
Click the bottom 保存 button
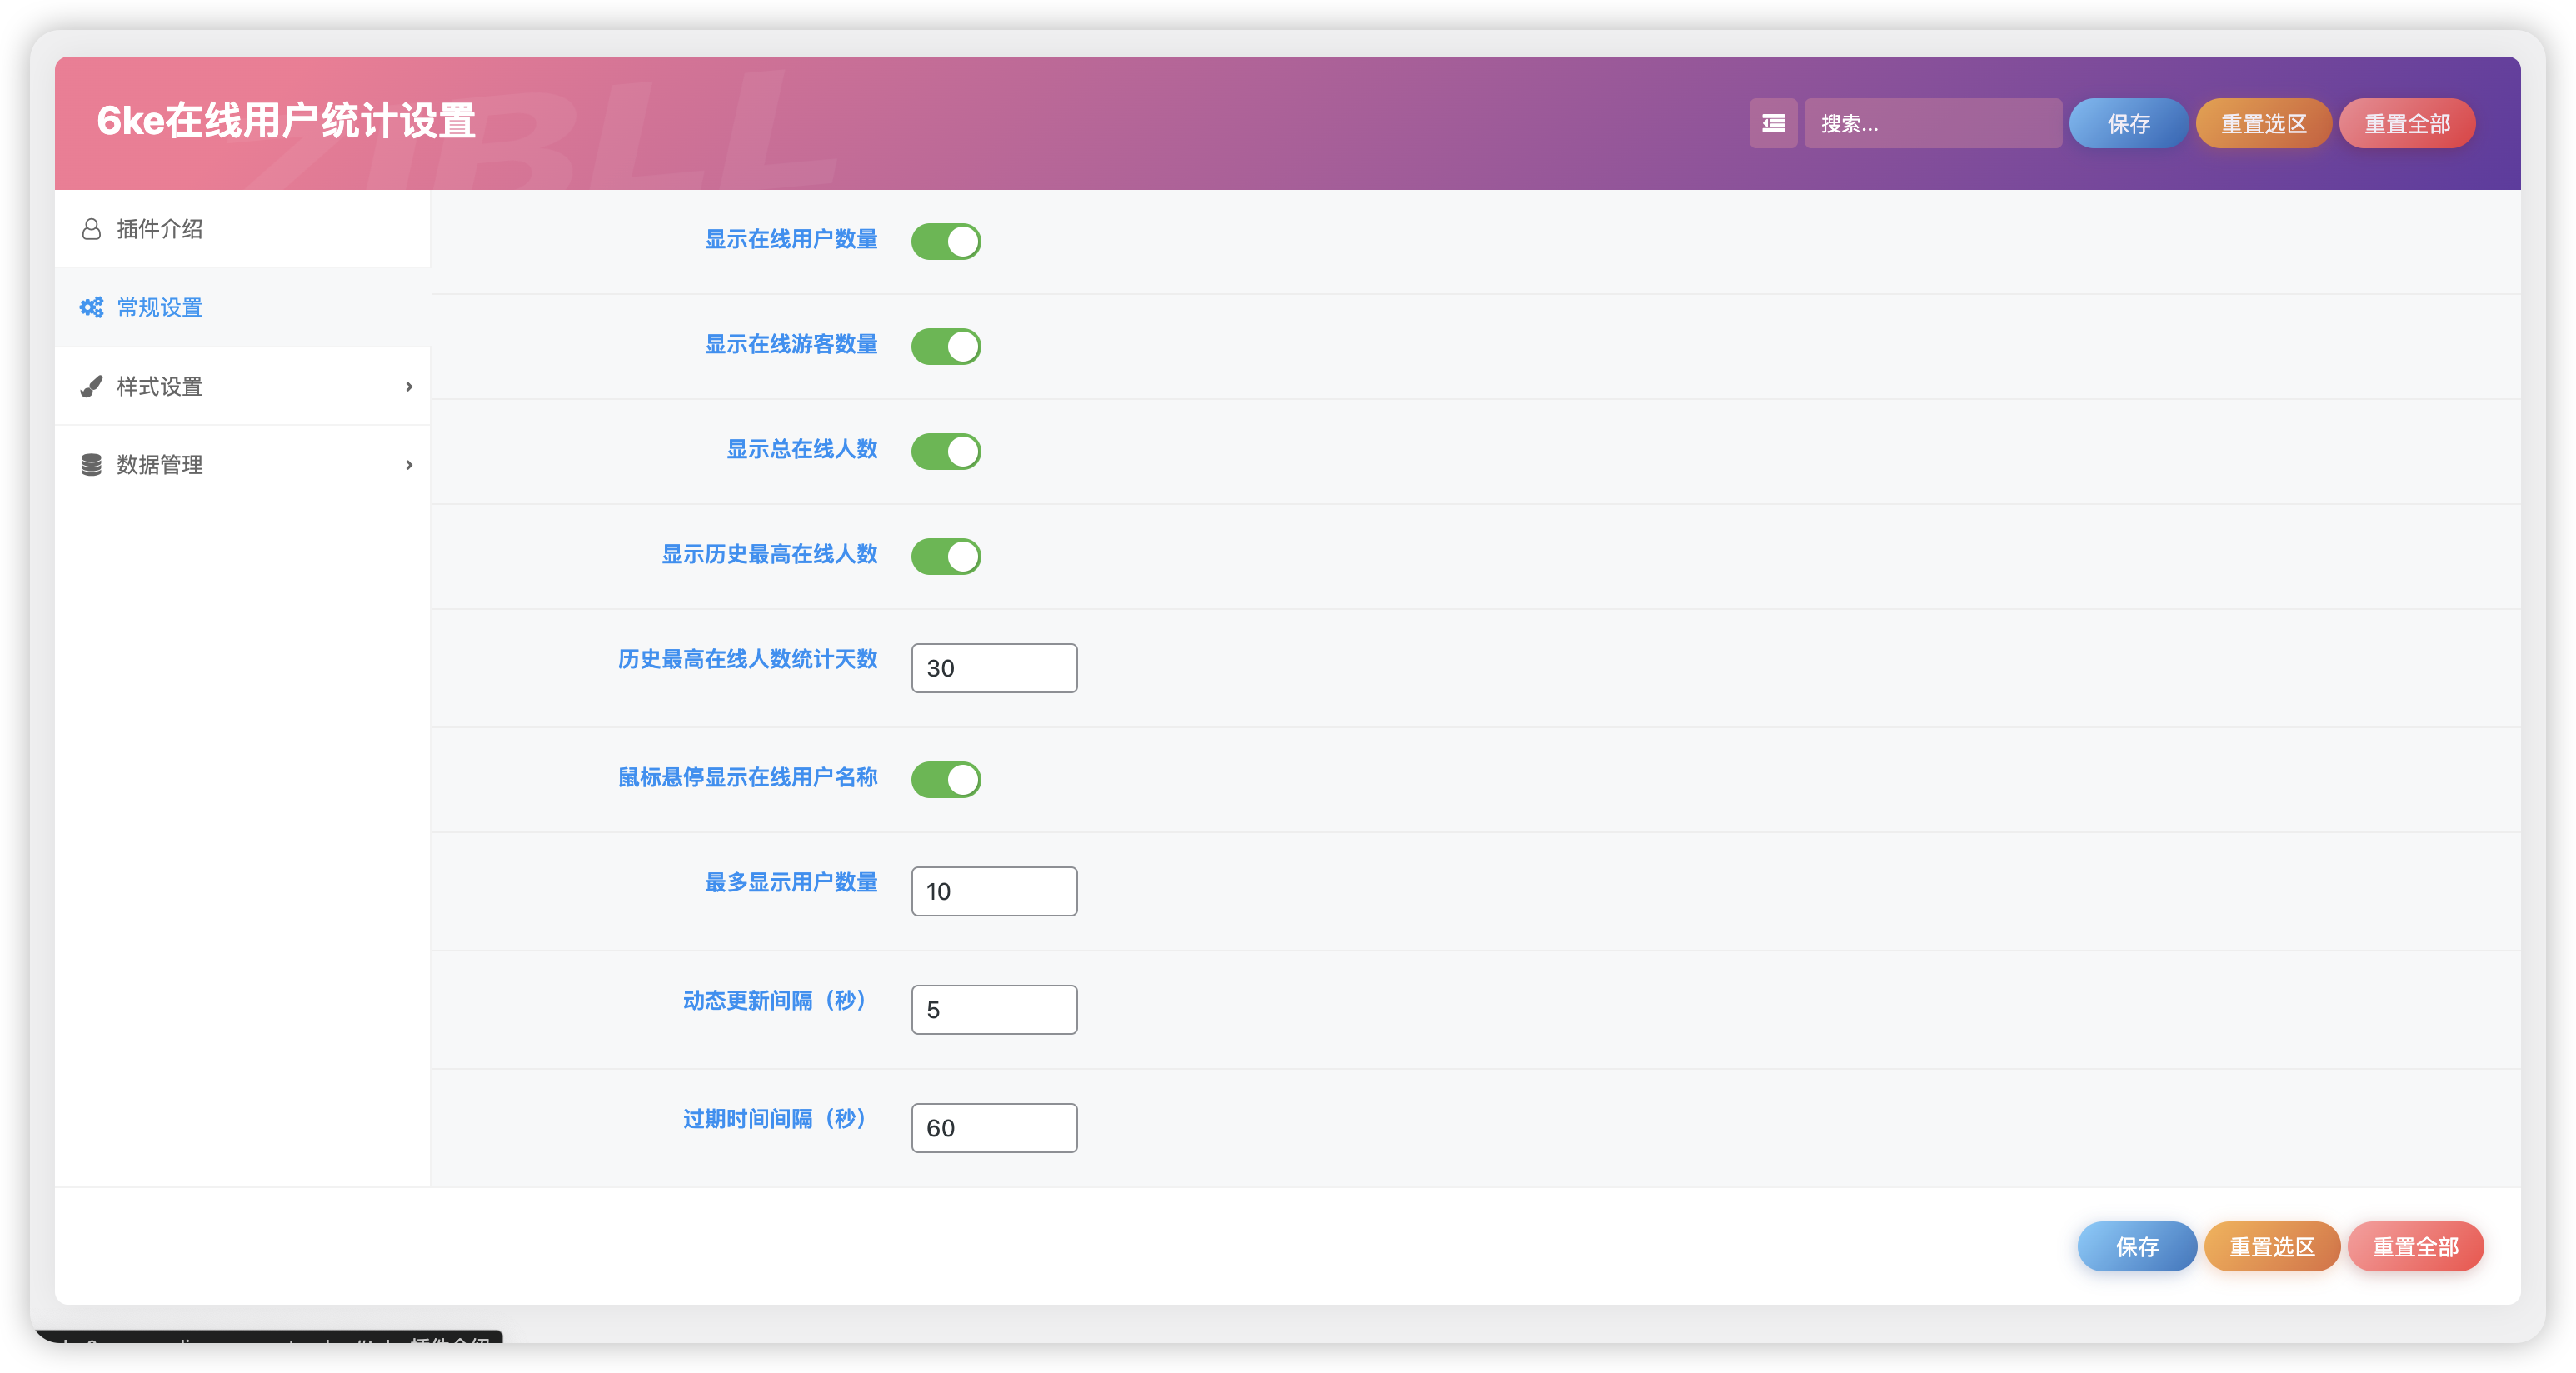tap(2136, 1246)
